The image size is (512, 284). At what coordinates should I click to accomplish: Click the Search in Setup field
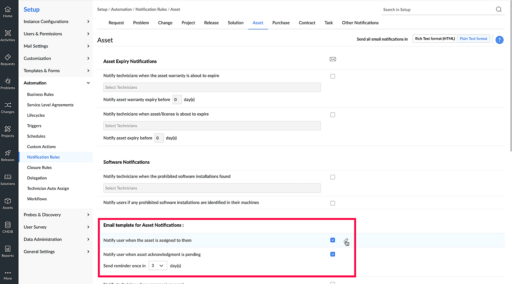coord(437,10)
